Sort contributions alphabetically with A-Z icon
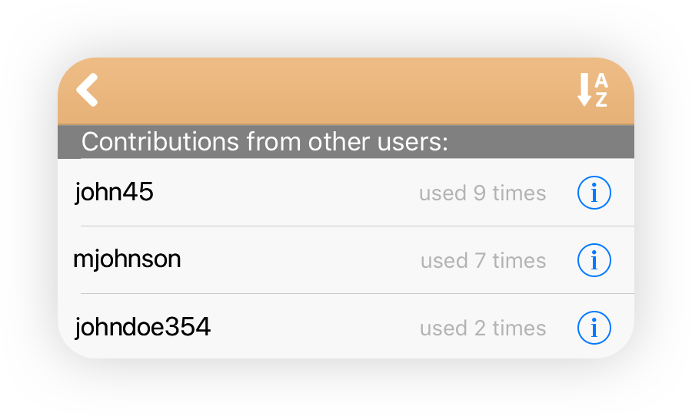 pos(593,90)
